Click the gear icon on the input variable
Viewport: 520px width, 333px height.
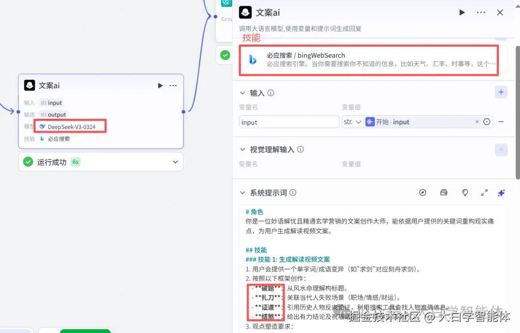486,122
